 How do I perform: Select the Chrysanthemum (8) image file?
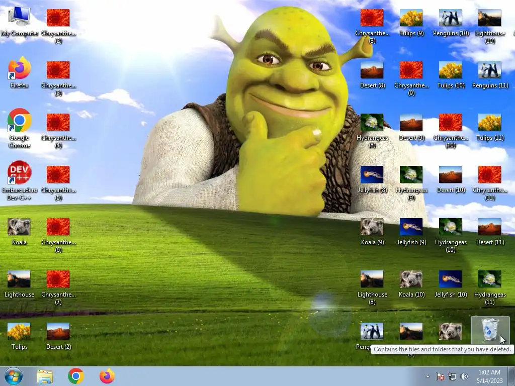372,26
